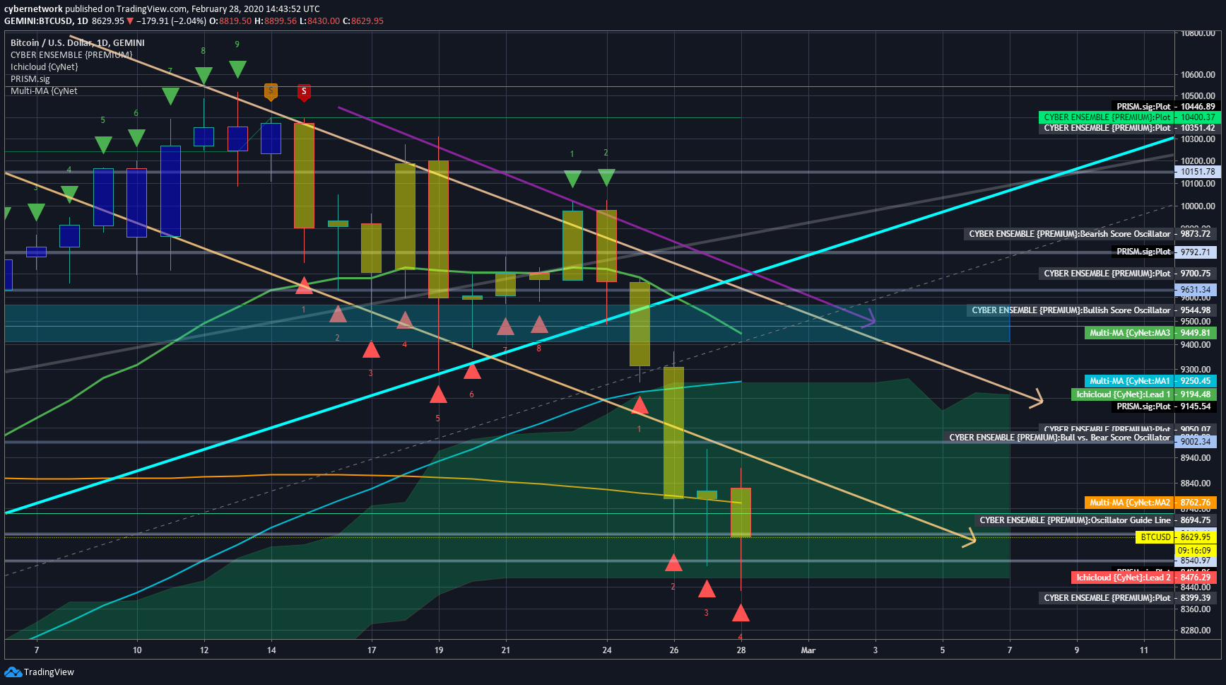Click the 10600.00 price axis tick
This screenshot has width=1226, height=685.
tap(1198, 75)
